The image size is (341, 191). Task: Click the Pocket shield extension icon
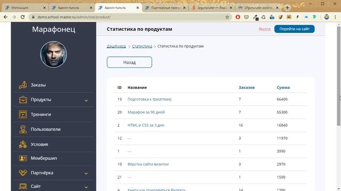point(246,17)
